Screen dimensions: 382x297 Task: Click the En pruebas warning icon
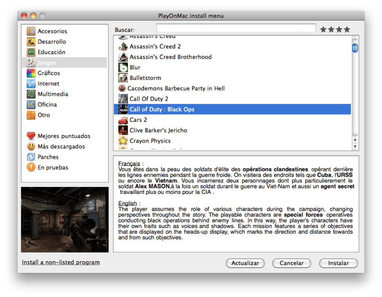coord(31,167)
